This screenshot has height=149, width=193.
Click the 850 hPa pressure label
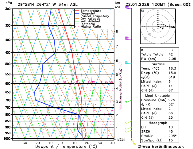[9, 121]
